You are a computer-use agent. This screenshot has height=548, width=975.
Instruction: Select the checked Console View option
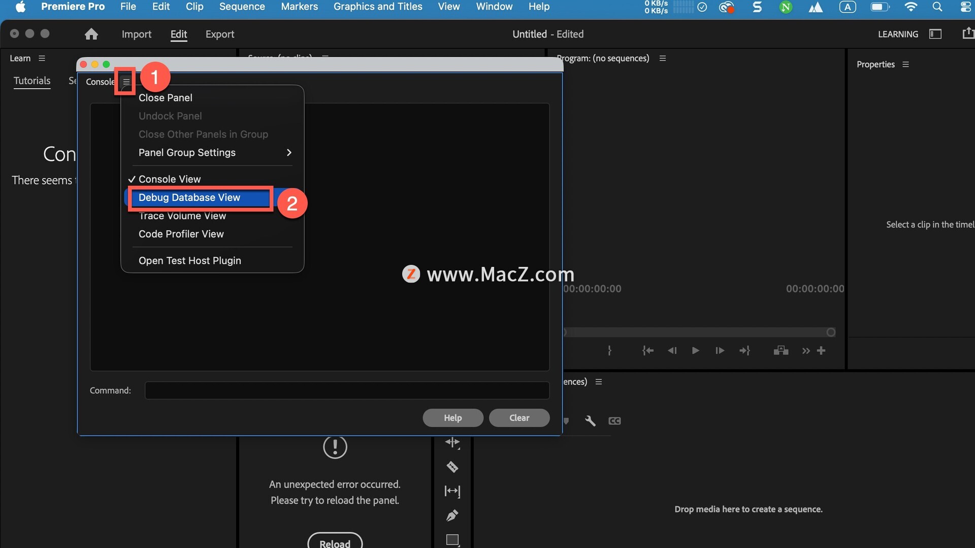pyautogui.click(x=170, y=179)
